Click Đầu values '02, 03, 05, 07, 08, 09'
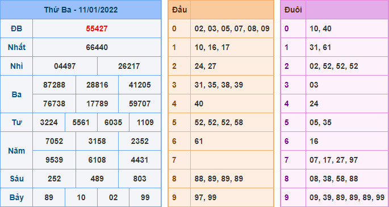The width and height of the screenshot is (389, 207). point(232,28)
